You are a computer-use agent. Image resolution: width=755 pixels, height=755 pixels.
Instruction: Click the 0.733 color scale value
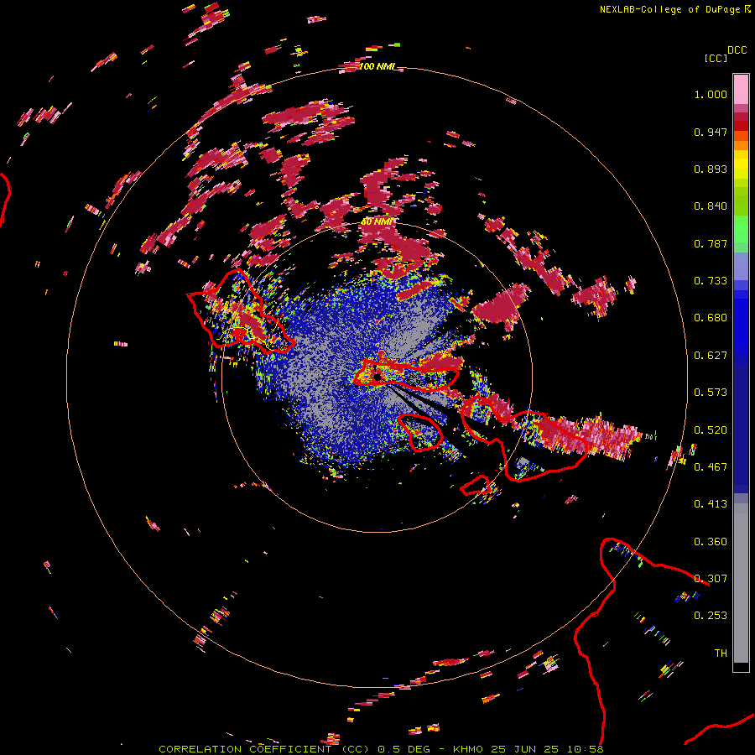tap(711, 281)
